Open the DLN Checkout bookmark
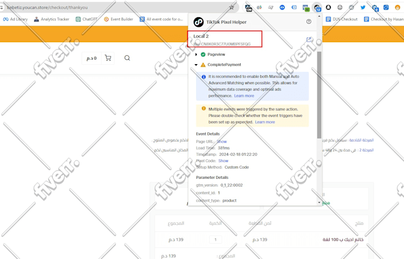404x259 pixels. point(342,20)
